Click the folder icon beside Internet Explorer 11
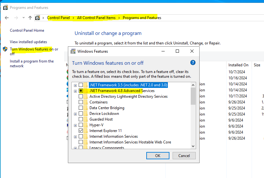 [86, 131]
